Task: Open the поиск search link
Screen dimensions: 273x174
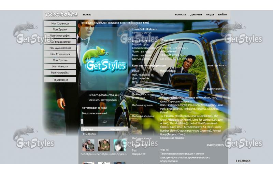Action: tap(87, 14)
